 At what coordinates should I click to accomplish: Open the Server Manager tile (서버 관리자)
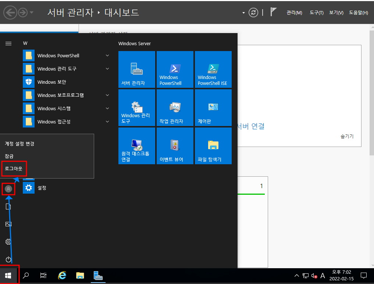pyautogui.click(x=137, y=69)
